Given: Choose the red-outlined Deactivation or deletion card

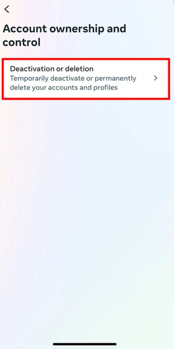Looking at the screenshot, I should (x=86, y=79).
